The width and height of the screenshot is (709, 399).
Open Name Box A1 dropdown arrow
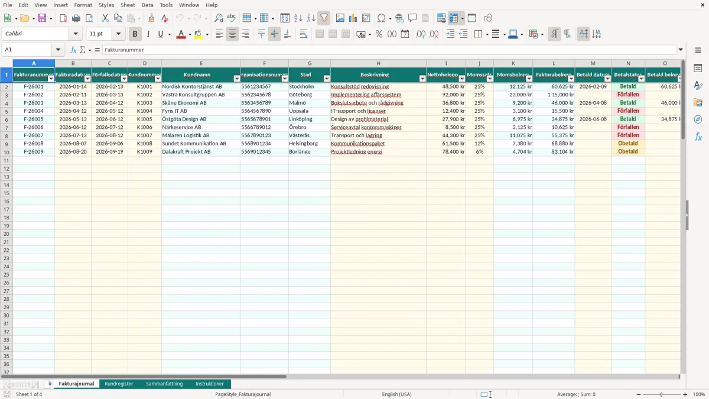point(58,50)
